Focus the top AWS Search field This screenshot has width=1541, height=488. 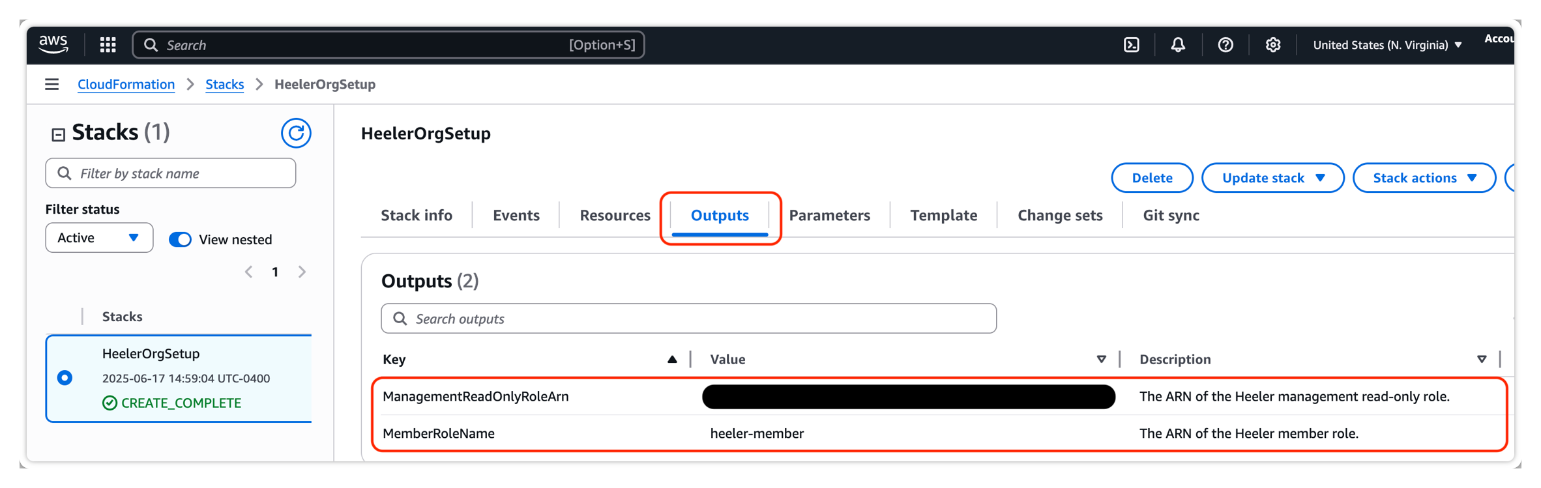pos(389,44)
